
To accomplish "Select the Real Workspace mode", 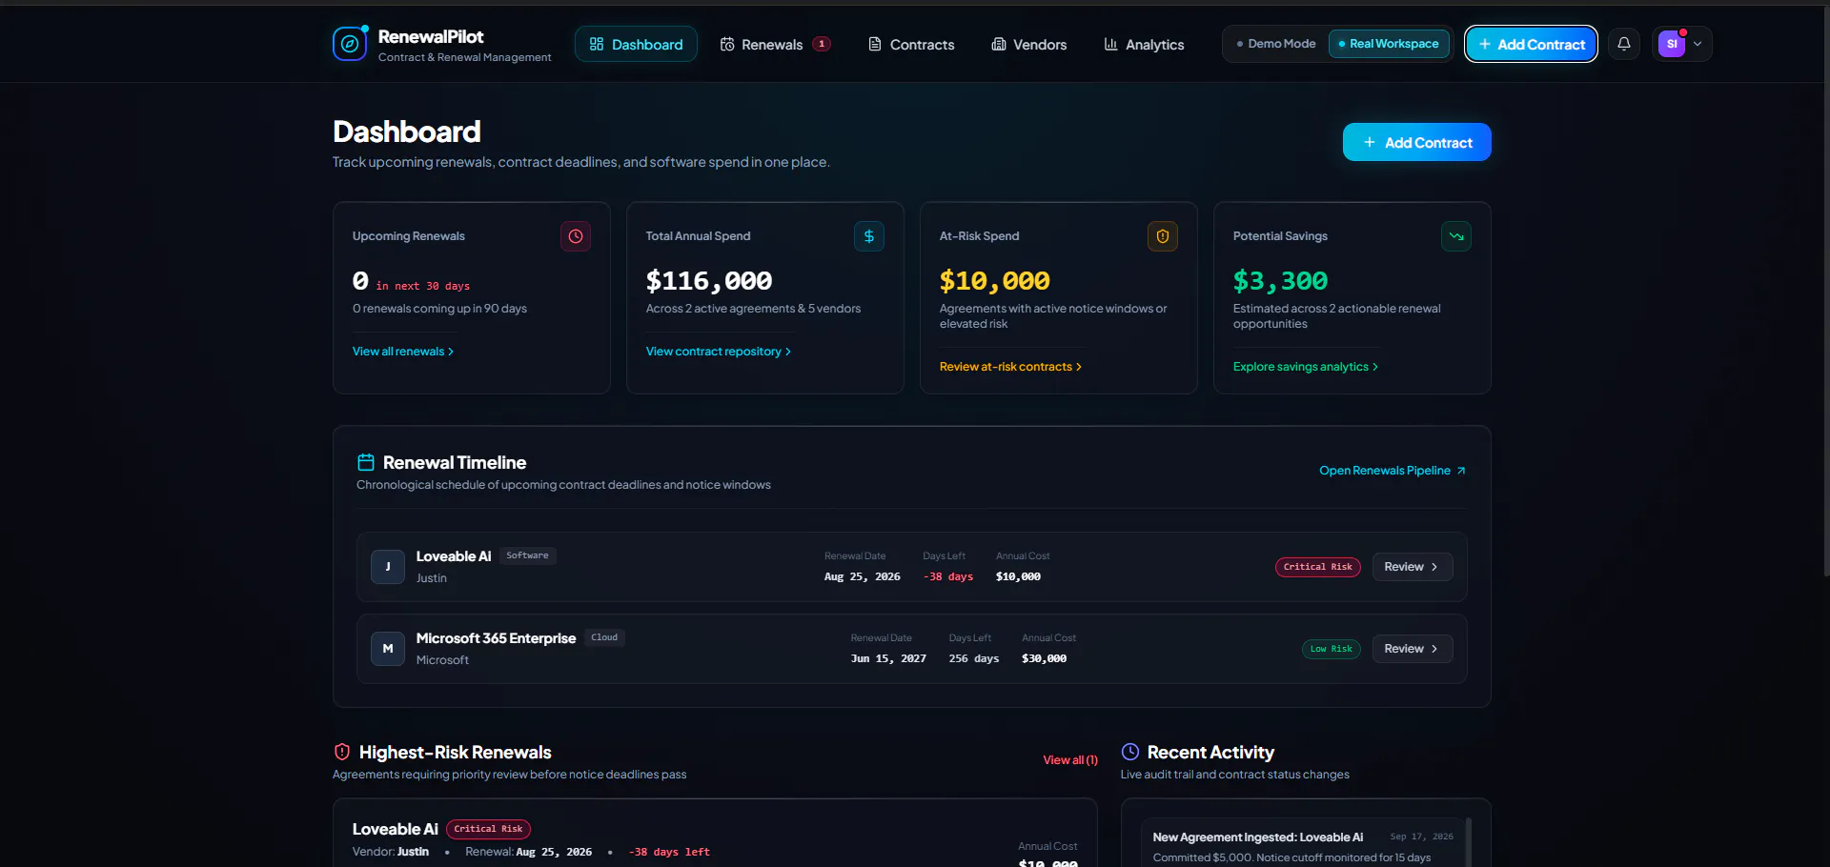I will (1389, 44).
